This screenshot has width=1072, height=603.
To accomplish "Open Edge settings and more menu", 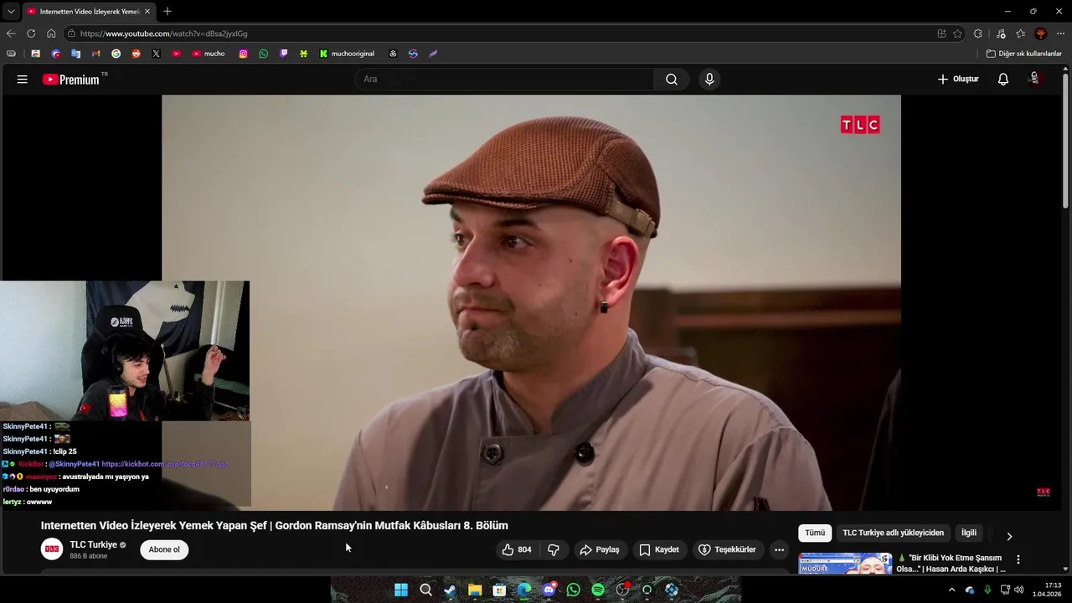I will pyautogui.click(x=1061, y=33).
